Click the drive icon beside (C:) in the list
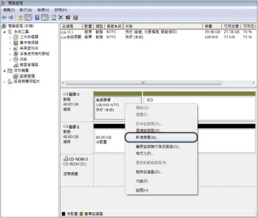The height and width of the screenshot is (218, 258). pos(63,32)
